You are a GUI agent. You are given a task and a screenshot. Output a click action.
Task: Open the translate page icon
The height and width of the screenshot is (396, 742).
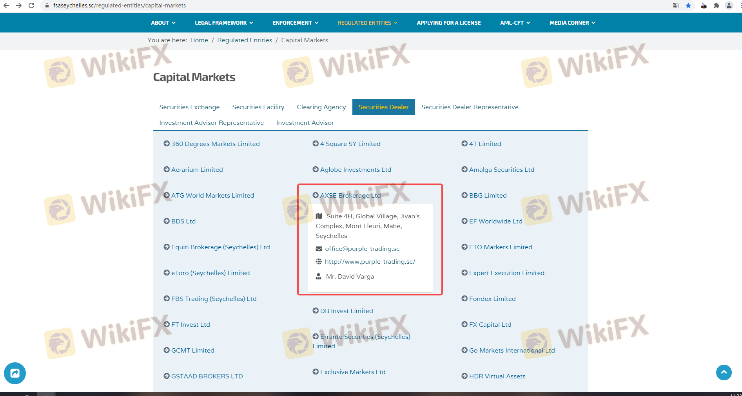pyautogui.click(x=676, y=5)
